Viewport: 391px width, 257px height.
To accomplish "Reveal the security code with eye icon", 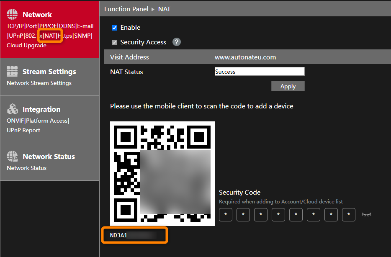I will [366, 214].
